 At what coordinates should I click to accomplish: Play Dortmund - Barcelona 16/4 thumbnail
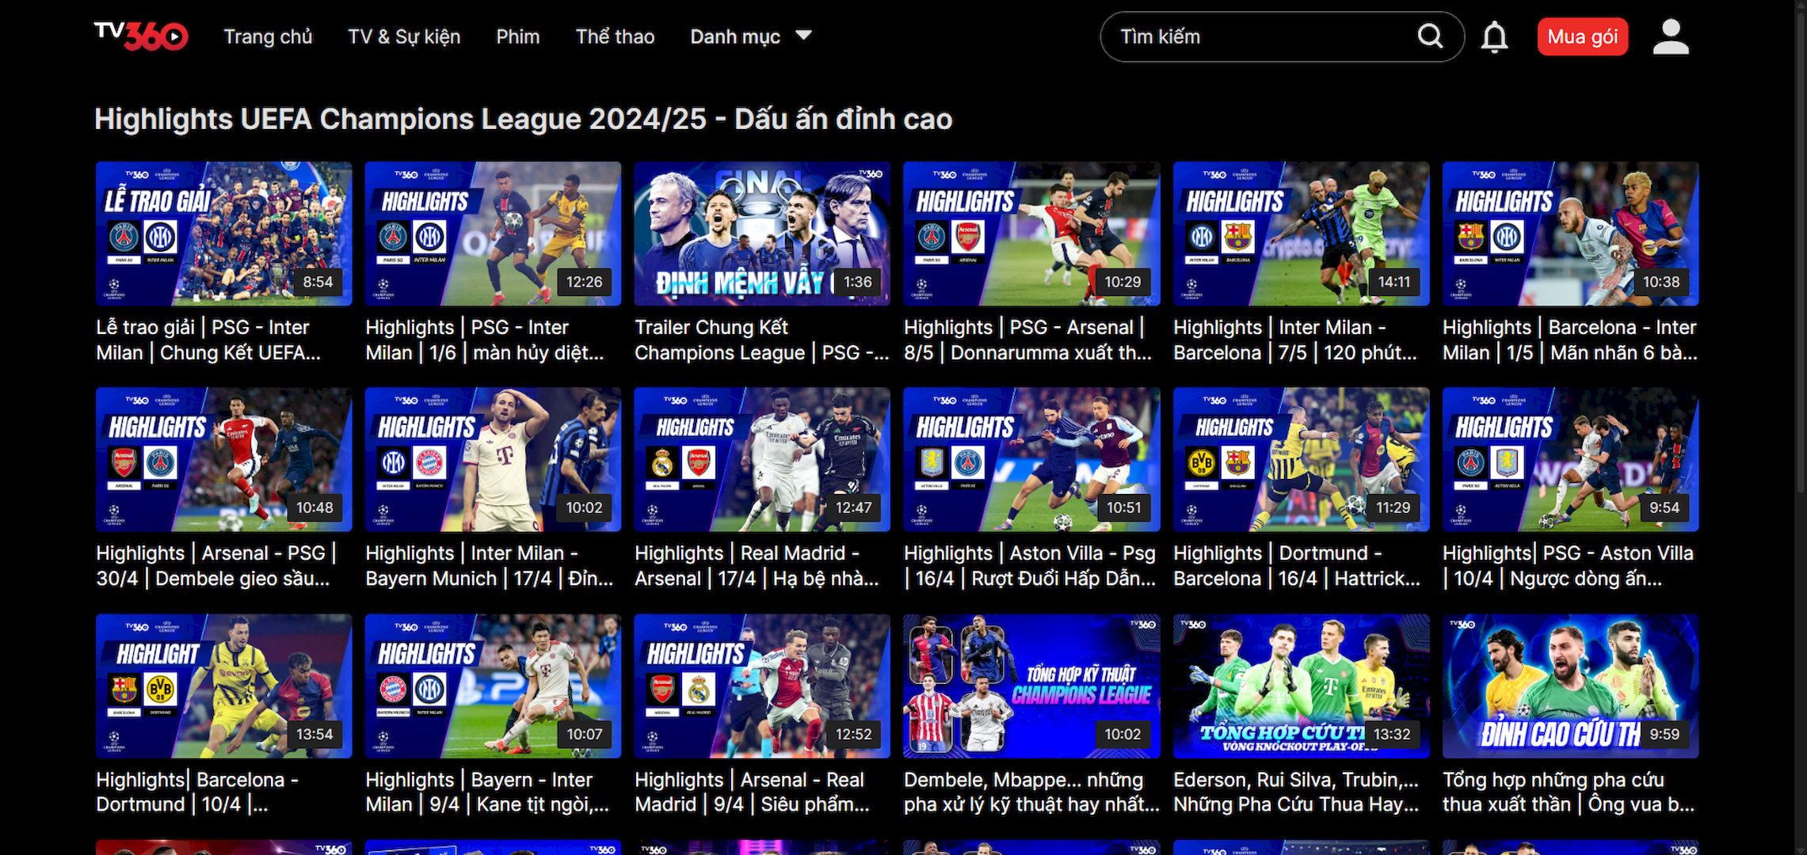(x=1301, y=459)
